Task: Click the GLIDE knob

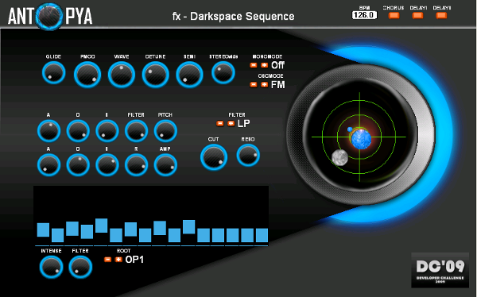Action: (x=54, y=73)
